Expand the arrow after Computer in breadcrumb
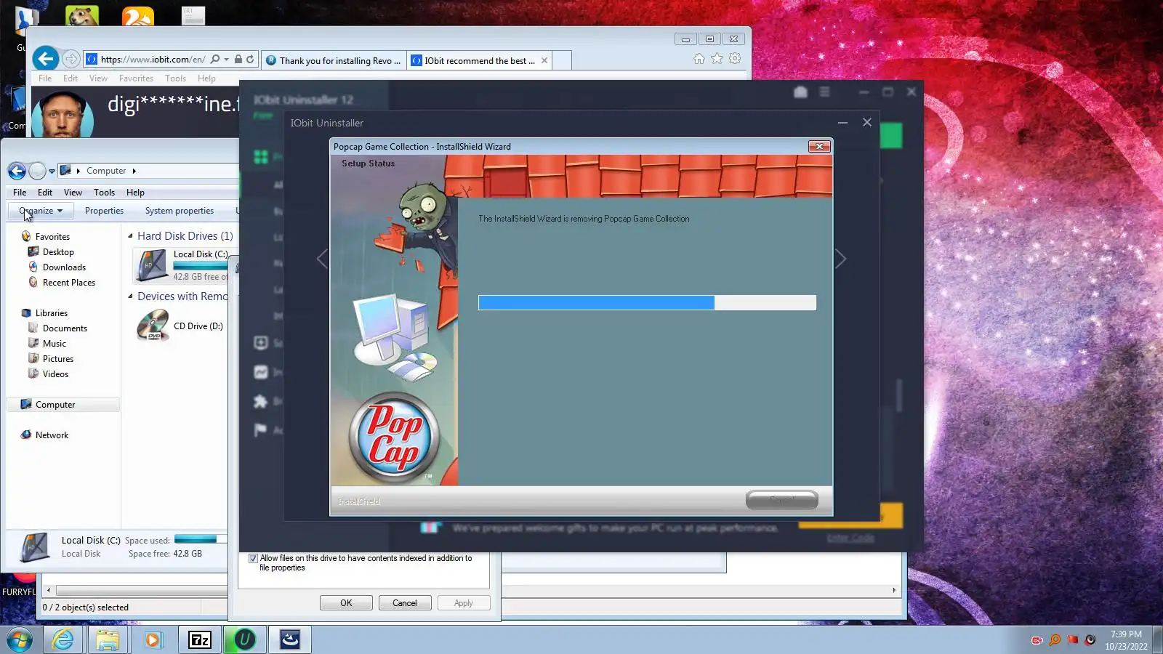The height and width of the screenshot is (654, 1163). (x=134, y=171)
